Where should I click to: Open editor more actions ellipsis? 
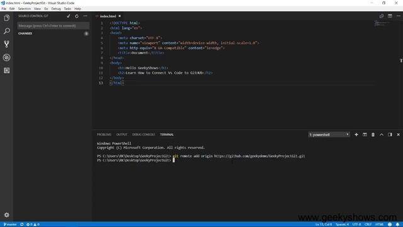(x=399, y=16)
